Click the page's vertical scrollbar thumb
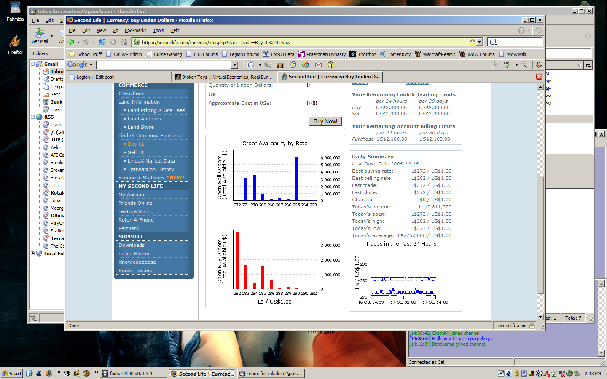 coord(541,235)
